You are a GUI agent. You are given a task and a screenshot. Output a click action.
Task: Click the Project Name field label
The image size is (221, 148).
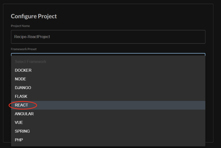20,26
